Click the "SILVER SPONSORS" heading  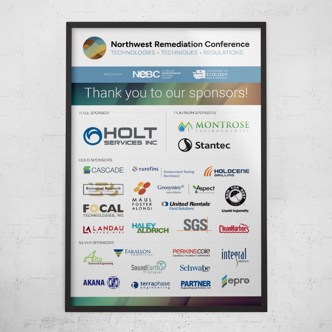[96, 243]
